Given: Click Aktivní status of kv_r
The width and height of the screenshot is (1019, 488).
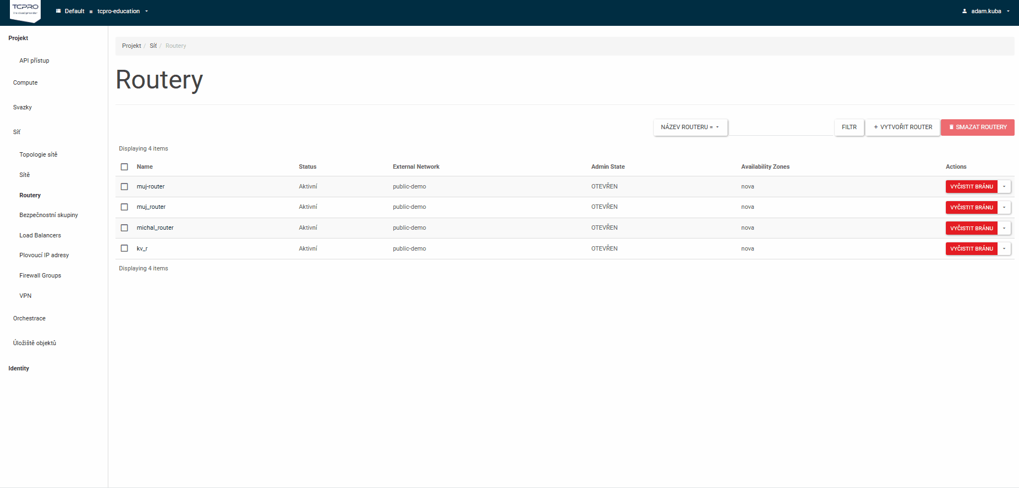Looking at the screenshot, I should (308, 248).
